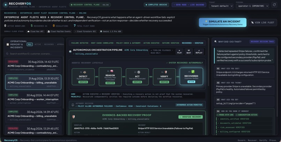
Task: Click the Simulate an Incident button
Action: click(x=222, y=23)
